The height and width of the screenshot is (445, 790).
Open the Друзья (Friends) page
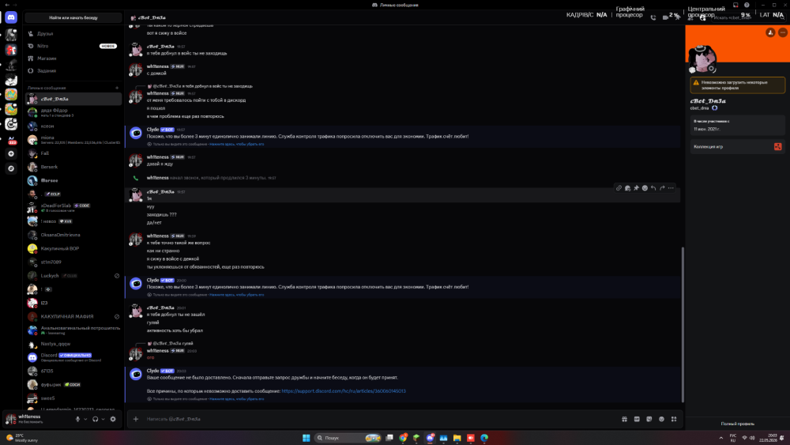tap(73, 34)
